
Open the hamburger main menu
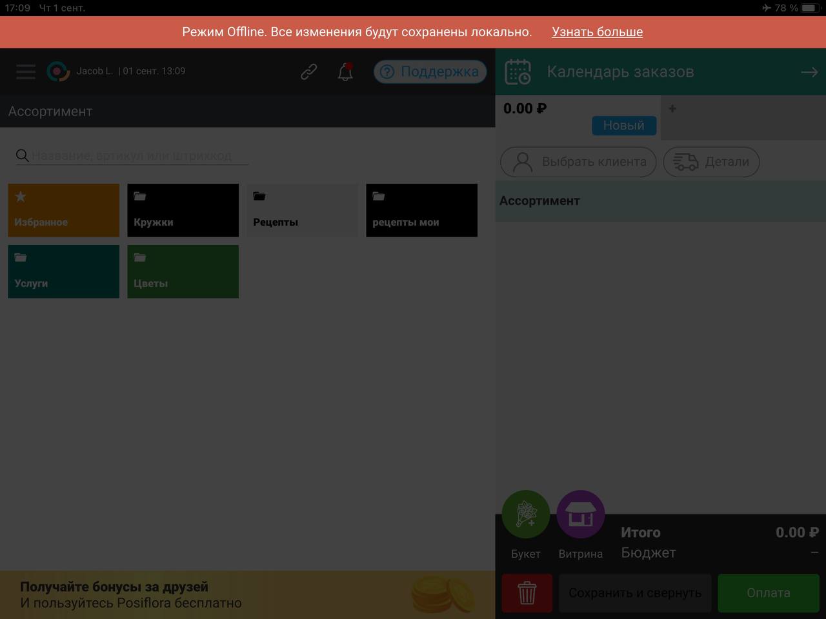coord(26,71)
